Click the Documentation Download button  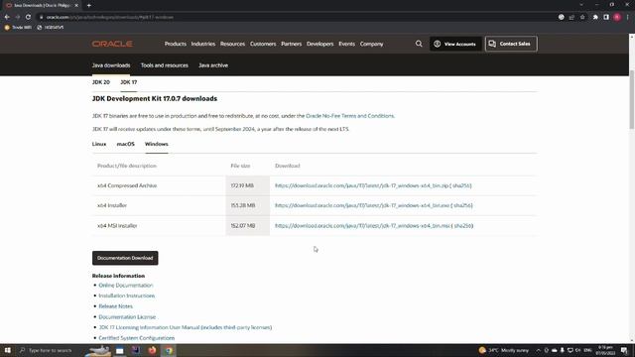pos(125,258)
